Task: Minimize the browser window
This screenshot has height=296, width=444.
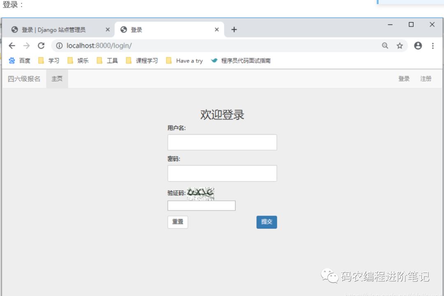Action: [390, 25]
